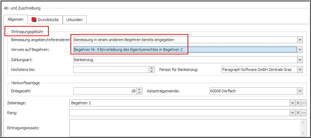Click the höchstens bis input field
311x138 pixels.
point(111,70)
